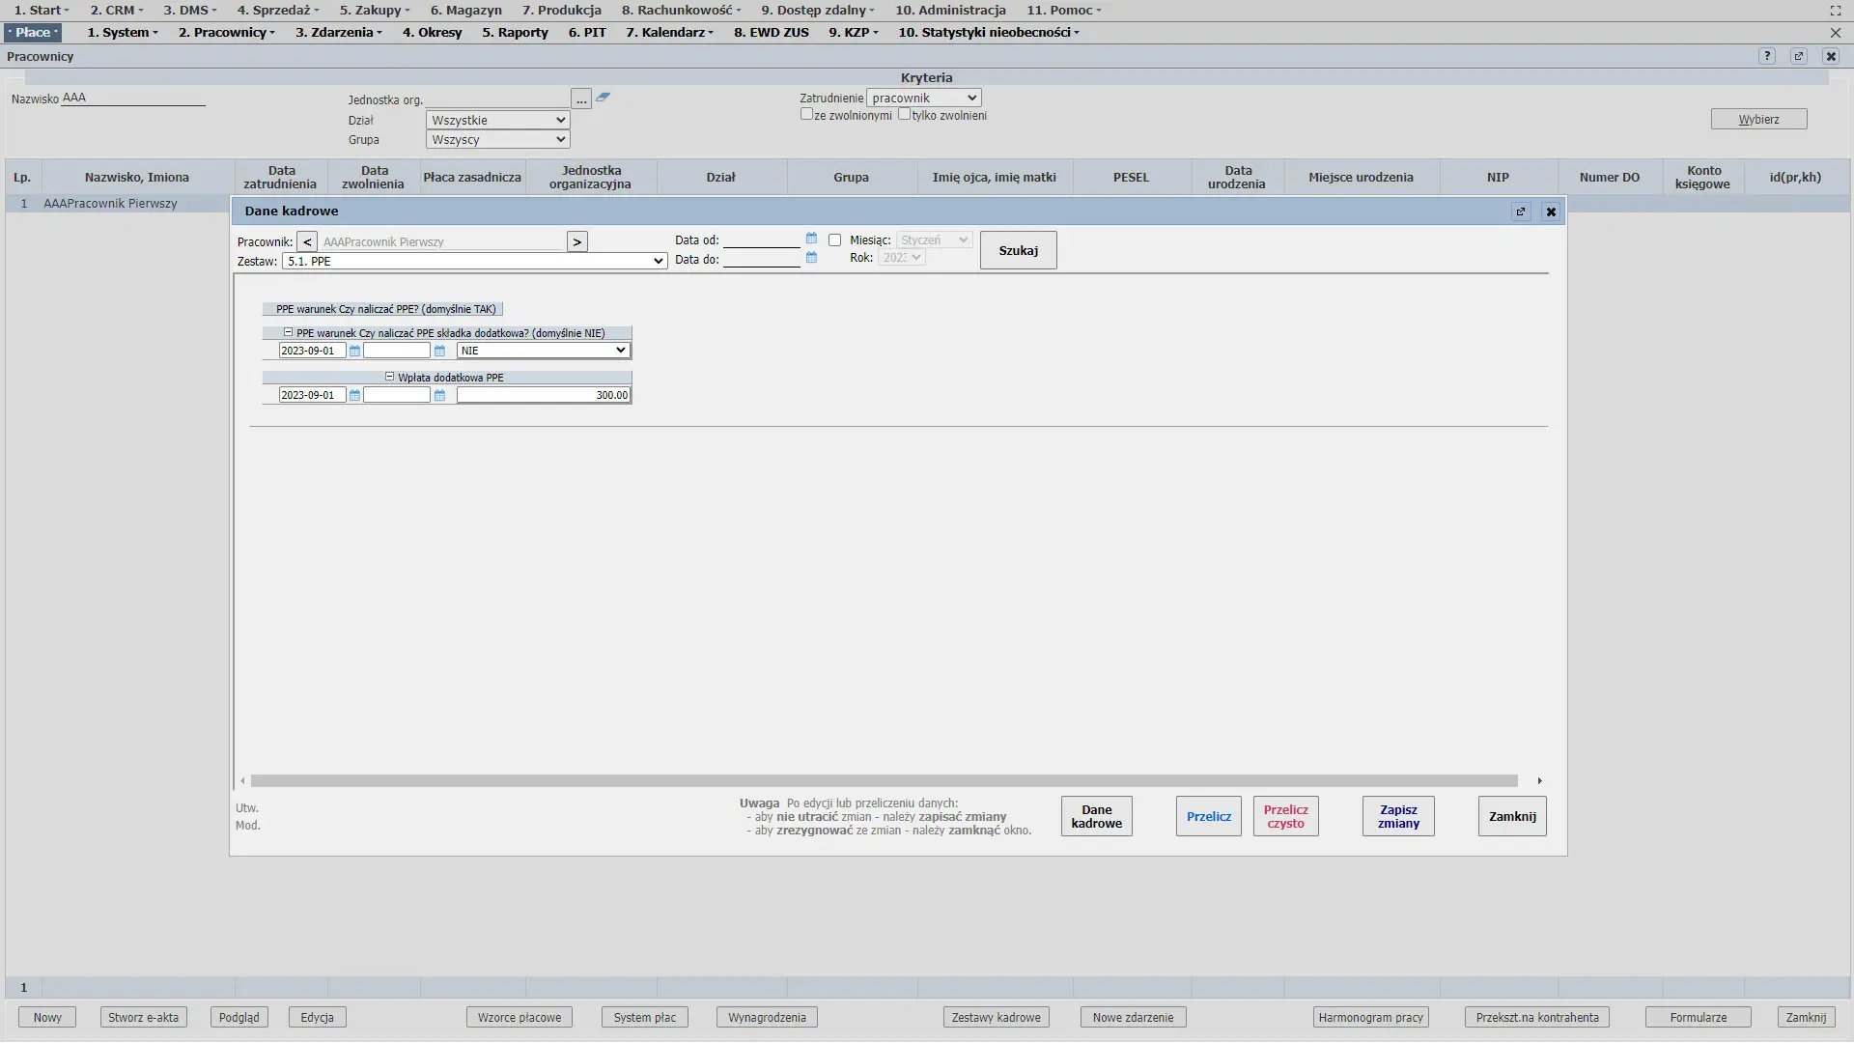Open end-date calendar icon in Wpłata dodatkowa PPE row
The width and height of the screenshot is (1854, 1043).
pos(439,396)
